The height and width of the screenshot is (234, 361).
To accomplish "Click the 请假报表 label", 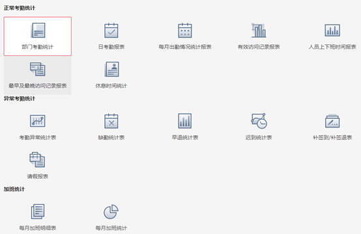I will coord(38,176).
